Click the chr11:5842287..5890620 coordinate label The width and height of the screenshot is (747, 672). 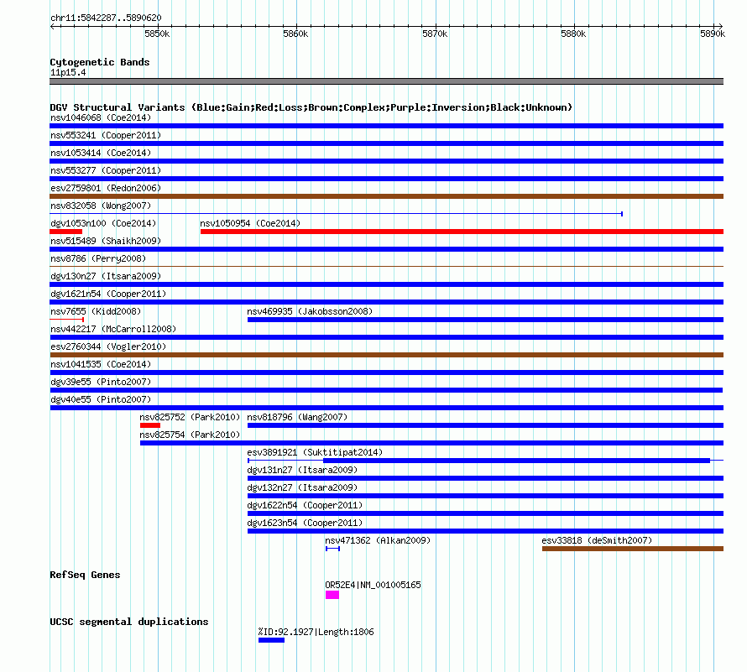106,18
